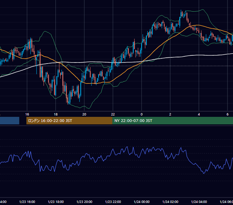The width and height of the screenshot is (233, 205).
Task: Click the blue session band before London
Action: [x=10, y=121]
